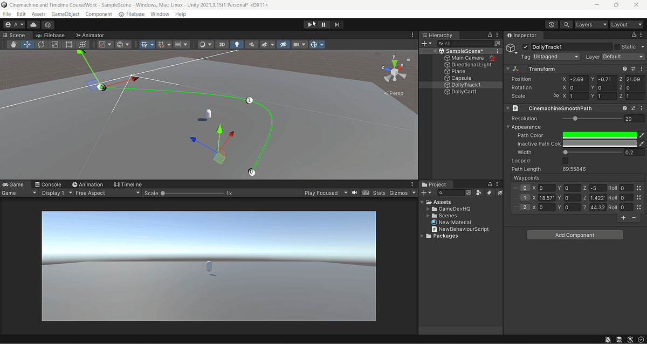647x344 pixels.
Task: Select the Rect transform tool
Action: click(x=68, y=44)
